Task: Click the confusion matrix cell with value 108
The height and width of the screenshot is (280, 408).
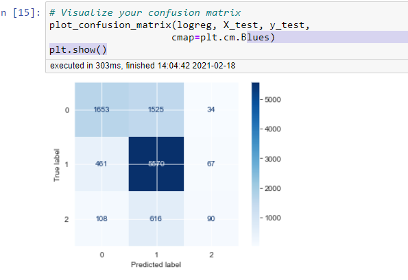Action: coord(101,218)
